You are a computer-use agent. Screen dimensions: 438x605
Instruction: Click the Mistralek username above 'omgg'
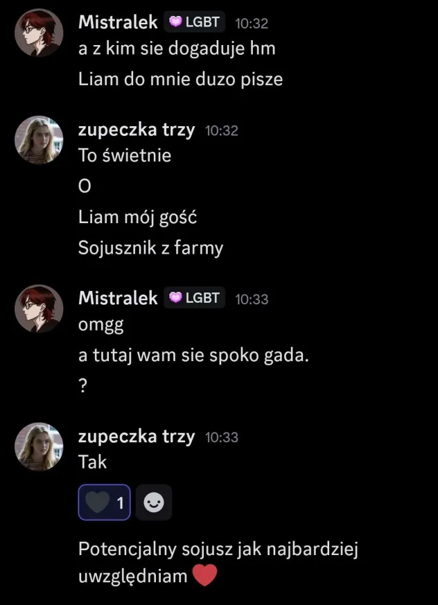pos(118,298)
